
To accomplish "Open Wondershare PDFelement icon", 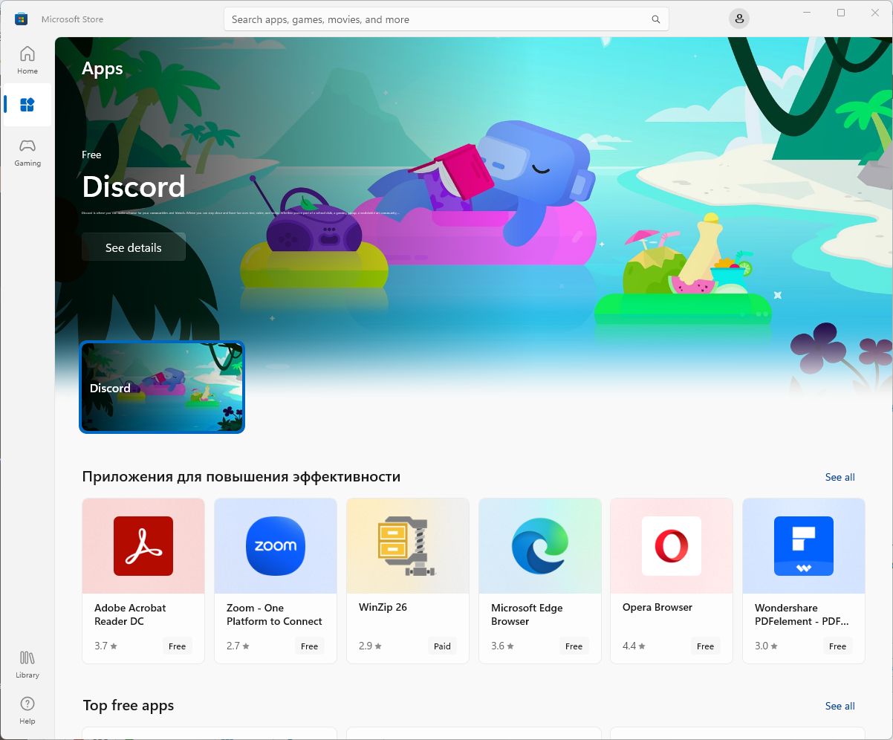I will 804,546.
